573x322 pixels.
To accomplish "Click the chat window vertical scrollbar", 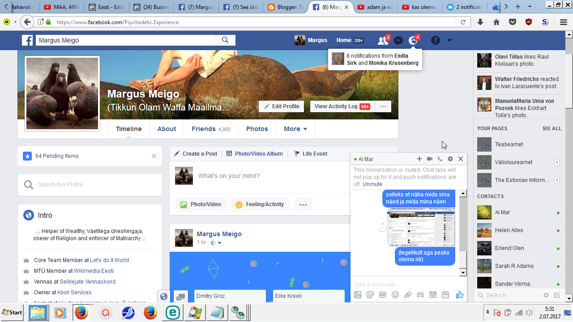I will (463, 233).
